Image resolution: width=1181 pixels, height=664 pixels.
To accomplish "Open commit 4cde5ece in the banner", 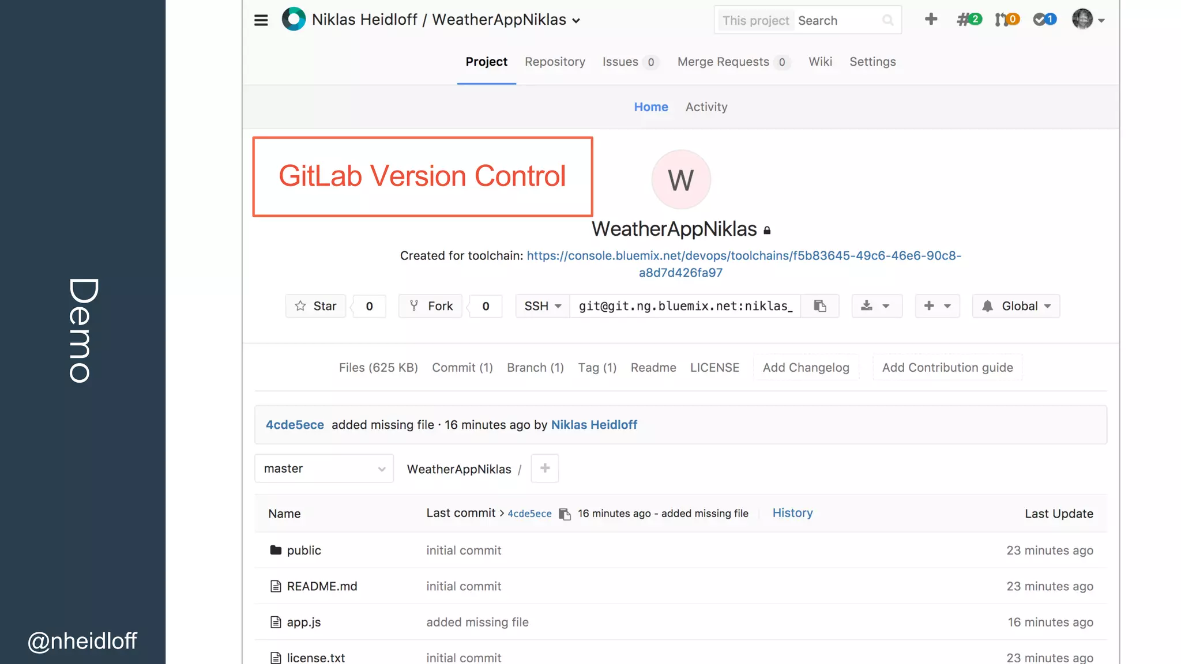I will [295, 425].
